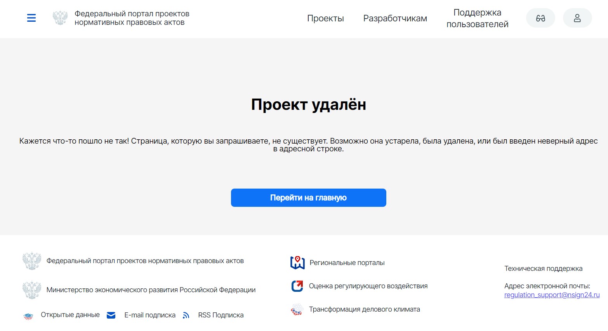The width and height of the screenshot is (608, 331).
Task: Click the footer Министерство emblem icon
Action: pos(32,290)
